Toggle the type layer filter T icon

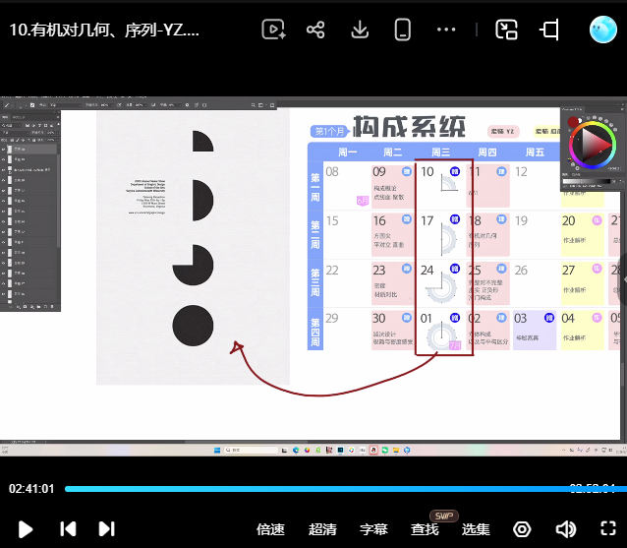[x=39, y=125]
